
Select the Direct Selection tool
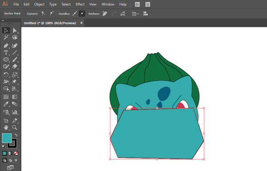[x=15, y=30]
